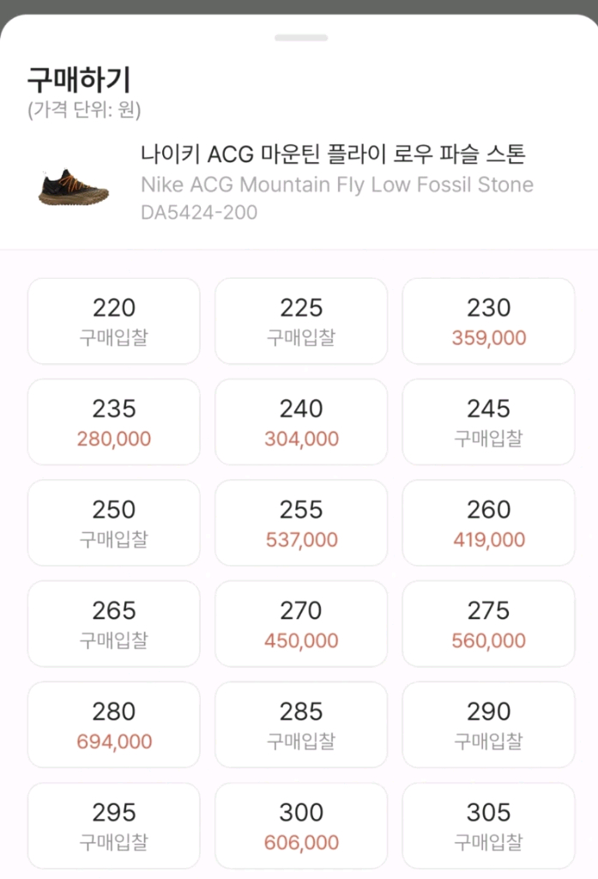This screenshot has height=879, width=598.
Task: Tap the drag handle atop the purchase sheet
Action: click(x=299, y=37)
